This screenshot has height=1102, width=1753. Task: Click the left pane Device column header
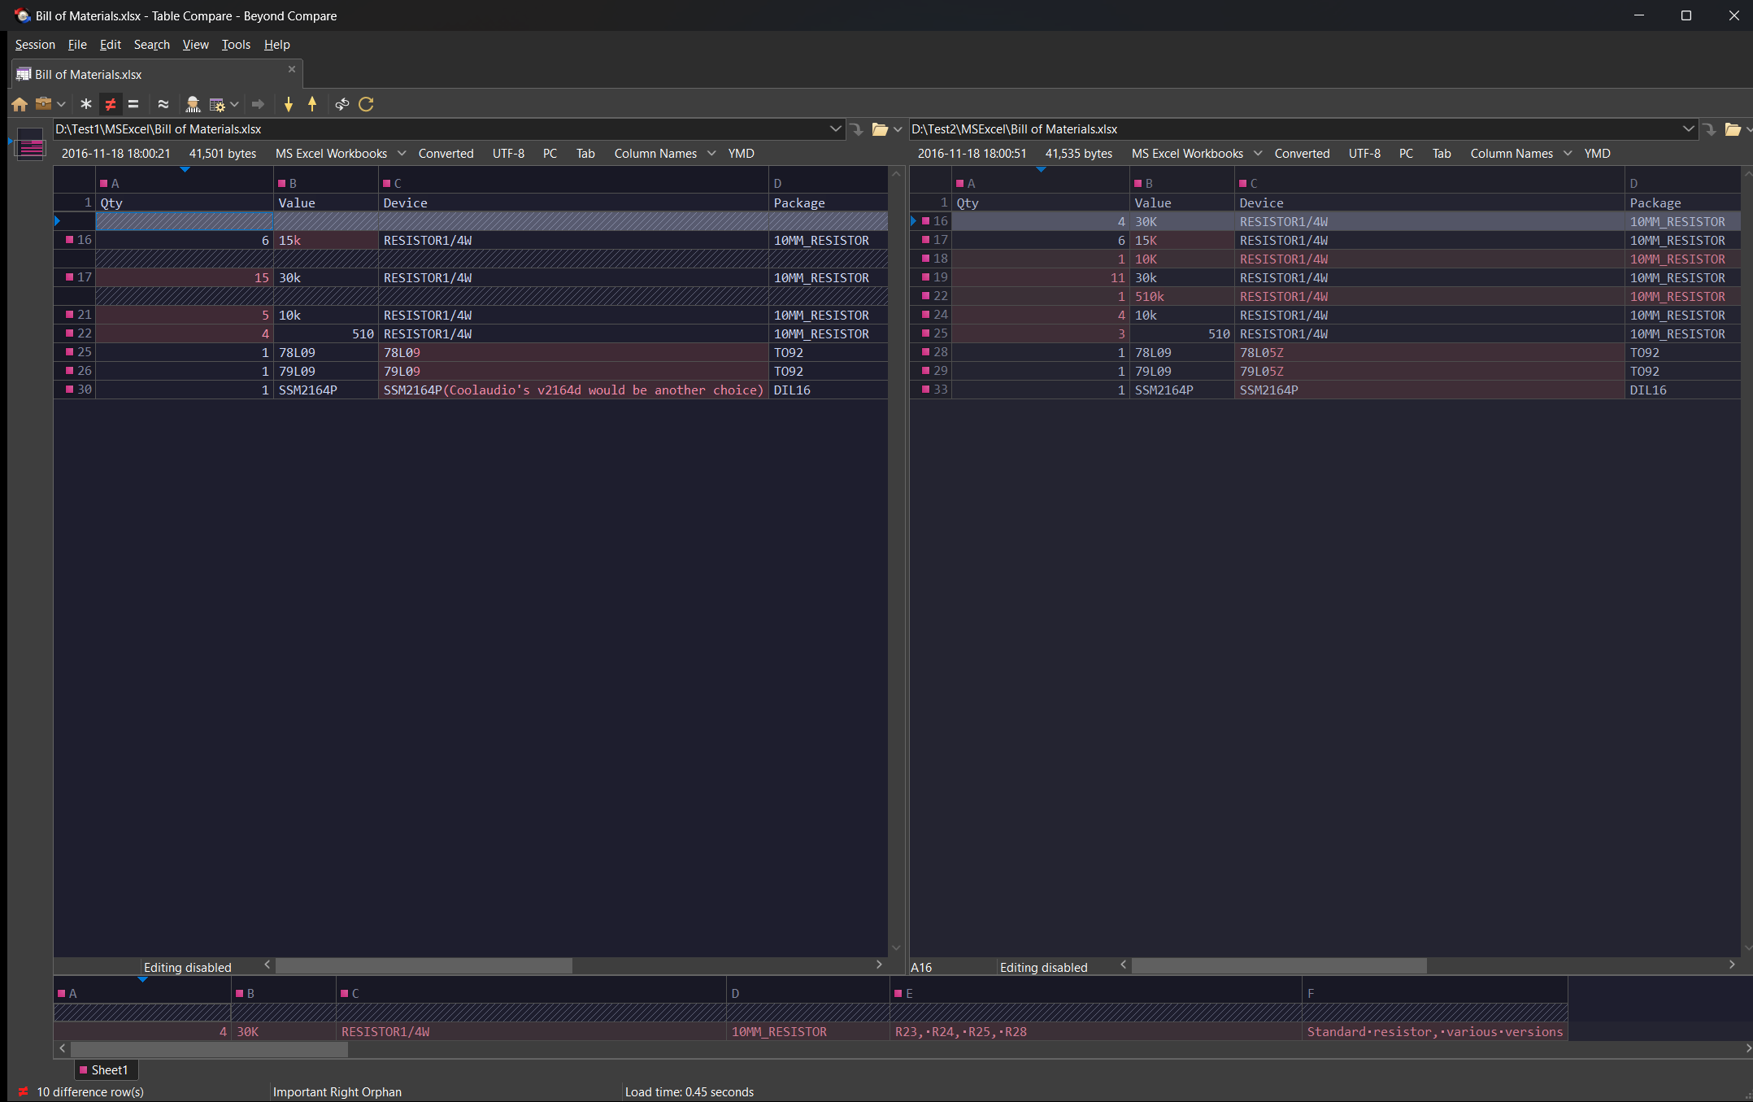pyautogui.click(x=573, y=203)
